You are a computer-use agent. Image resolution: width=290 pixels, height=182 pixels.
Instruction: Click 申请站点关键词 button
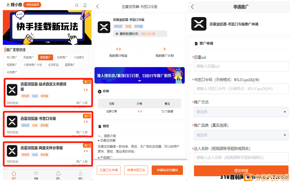click(x=167, y=170)
